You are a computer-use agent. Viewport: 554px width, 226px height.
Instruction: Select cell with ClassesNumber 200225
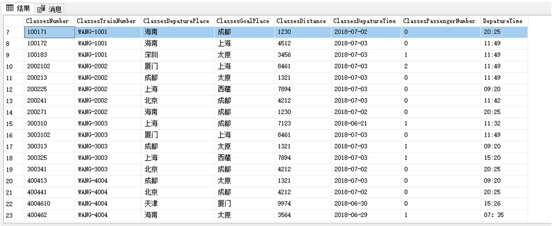(x=49, y=90)
